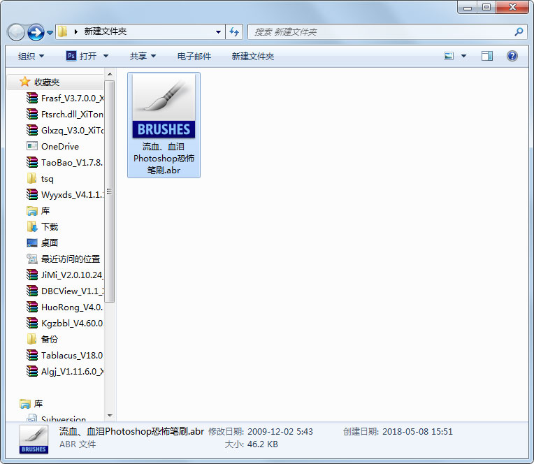The image size is (534, 464).
Task: Expand the address bar history dropdown
Action: coord(218,32)
